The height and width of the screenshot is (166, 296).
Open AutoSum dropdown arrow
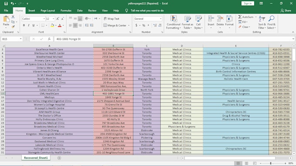[x=256, y=17]
